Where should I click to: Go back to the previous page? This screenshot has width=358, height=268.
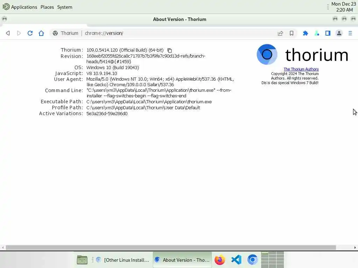click(x=8, y=33)
